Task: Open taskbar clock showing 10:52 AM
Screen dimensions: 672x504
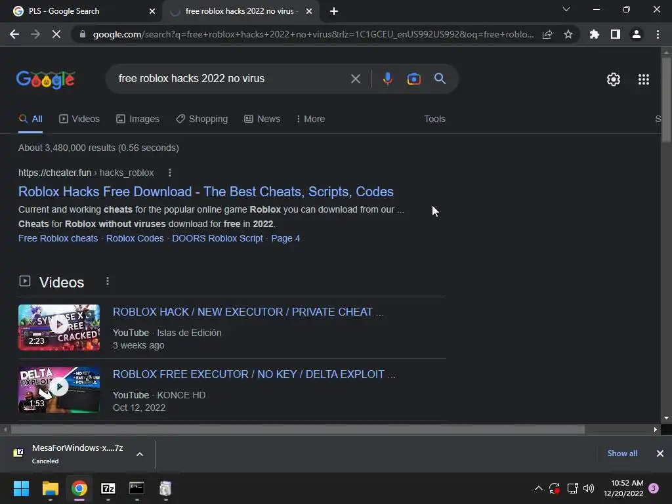Action: pos(623,488)
